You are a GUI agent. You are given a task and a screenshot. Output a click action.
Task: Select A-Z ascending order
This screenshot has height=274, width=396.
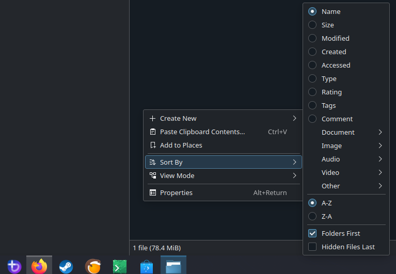click(x=346, y=203)
